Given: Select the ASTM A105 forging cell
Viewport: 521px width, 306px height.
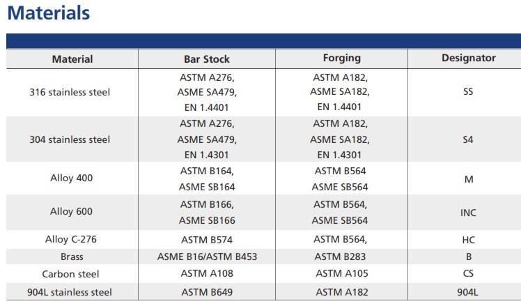Looking at the screenshot, I should [x=341, y=274].
